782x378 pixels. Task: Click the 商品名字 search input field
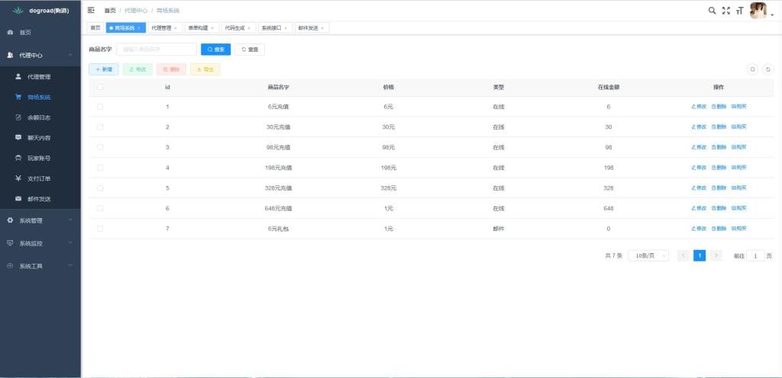click(x=156, y=50)
